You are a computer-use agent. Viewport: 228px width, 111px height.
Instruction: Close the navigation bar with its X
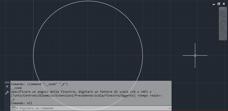point(225,8)
